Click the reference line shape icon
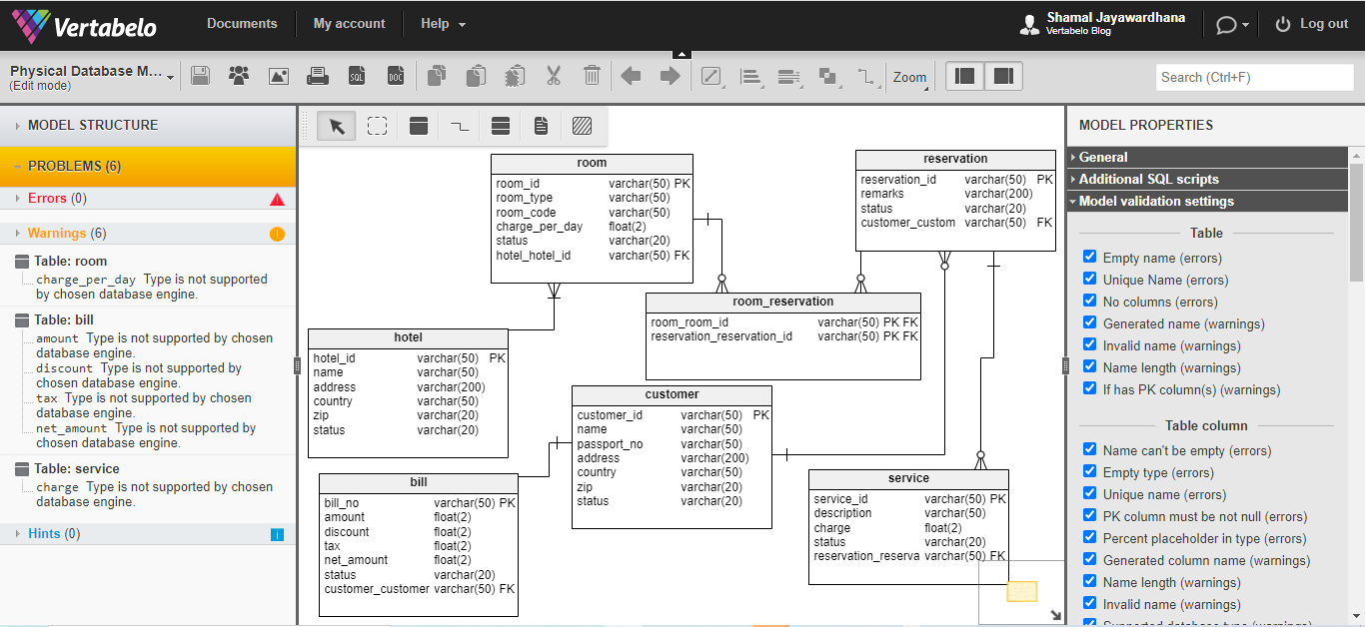Viewport: 1365px width, 627px height. [866, 76]
